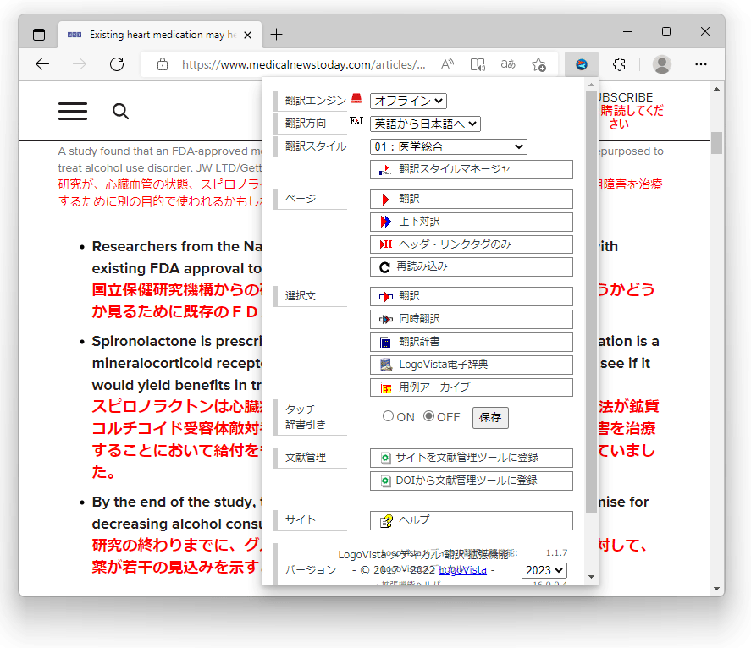
Task: Open the LogoVista link in the footer
Action: click(x=462, y=570)
